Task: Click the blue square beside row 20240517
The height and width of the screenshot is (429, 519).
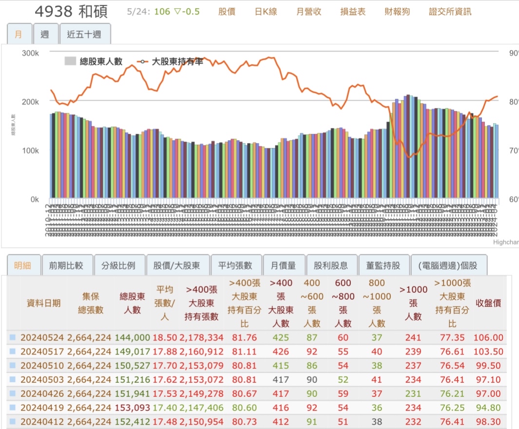Action: click(x=13, y=351)
